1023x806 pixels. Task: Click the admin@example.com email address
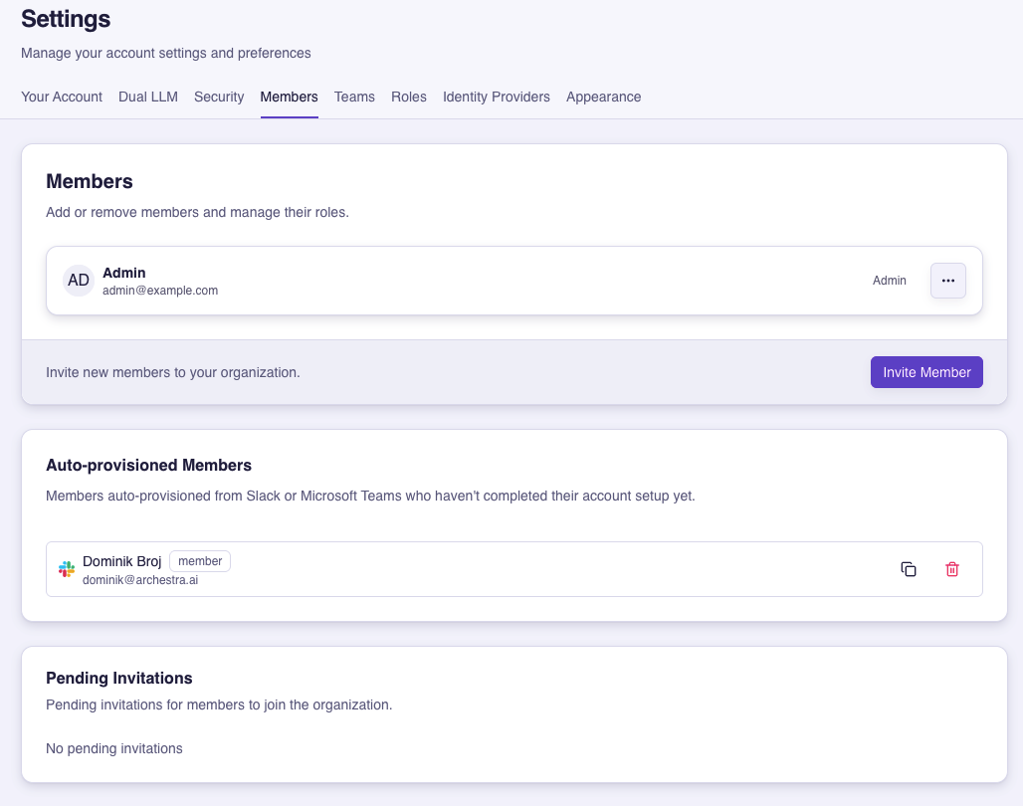pyautogui.click(x=160, y=291)
